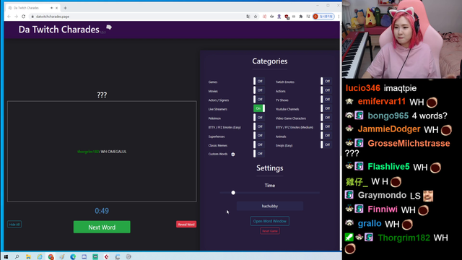
Task: Turn off Live Streamers category
Action: point(259,108)
